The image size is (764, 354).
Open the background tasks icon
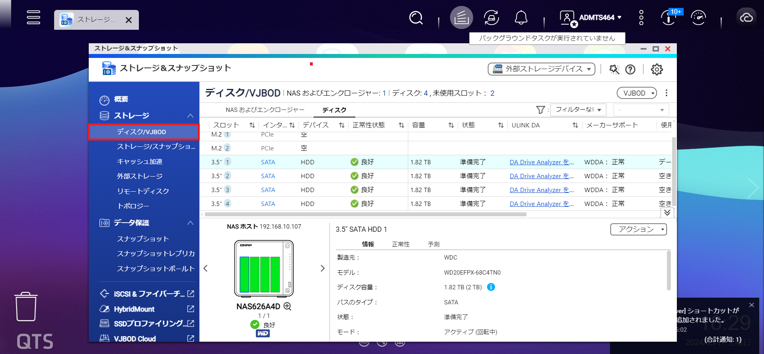[x=462, y=17]
